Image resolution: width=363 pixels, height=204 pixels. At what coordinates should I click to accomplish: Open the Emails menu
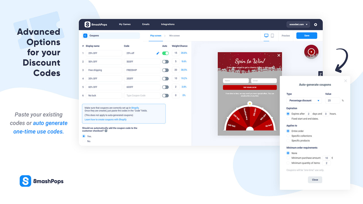[x=145, y=24]
